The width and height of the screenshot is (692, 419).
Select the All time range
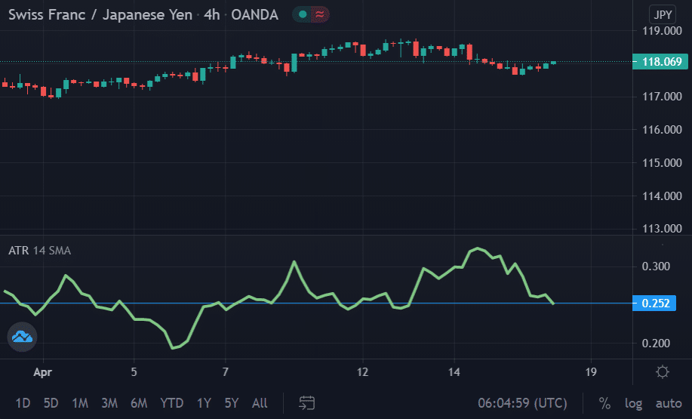coord(260,403)
